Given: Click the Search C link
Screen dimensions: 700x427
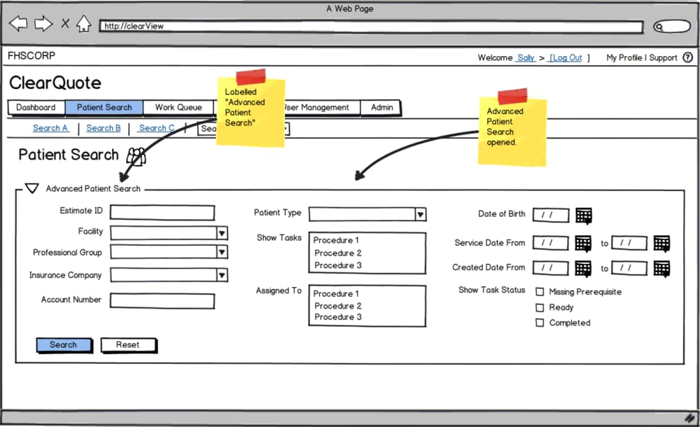Looking at the screenshot, I should [x=156, y=128].
